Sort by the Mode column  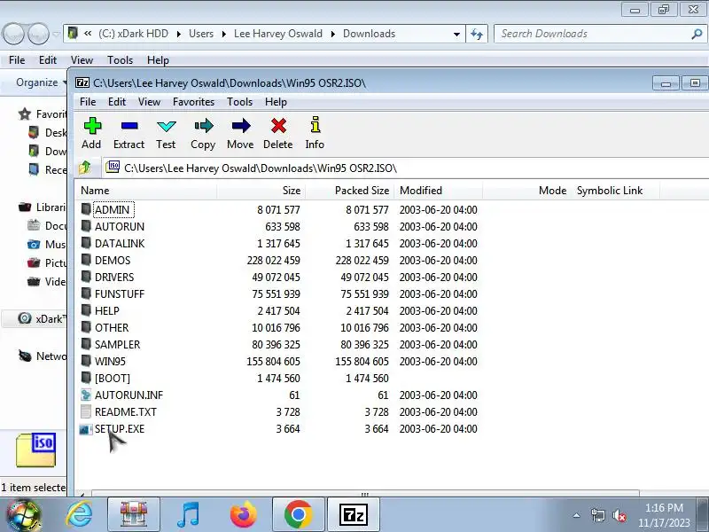(x=526, y=191)
